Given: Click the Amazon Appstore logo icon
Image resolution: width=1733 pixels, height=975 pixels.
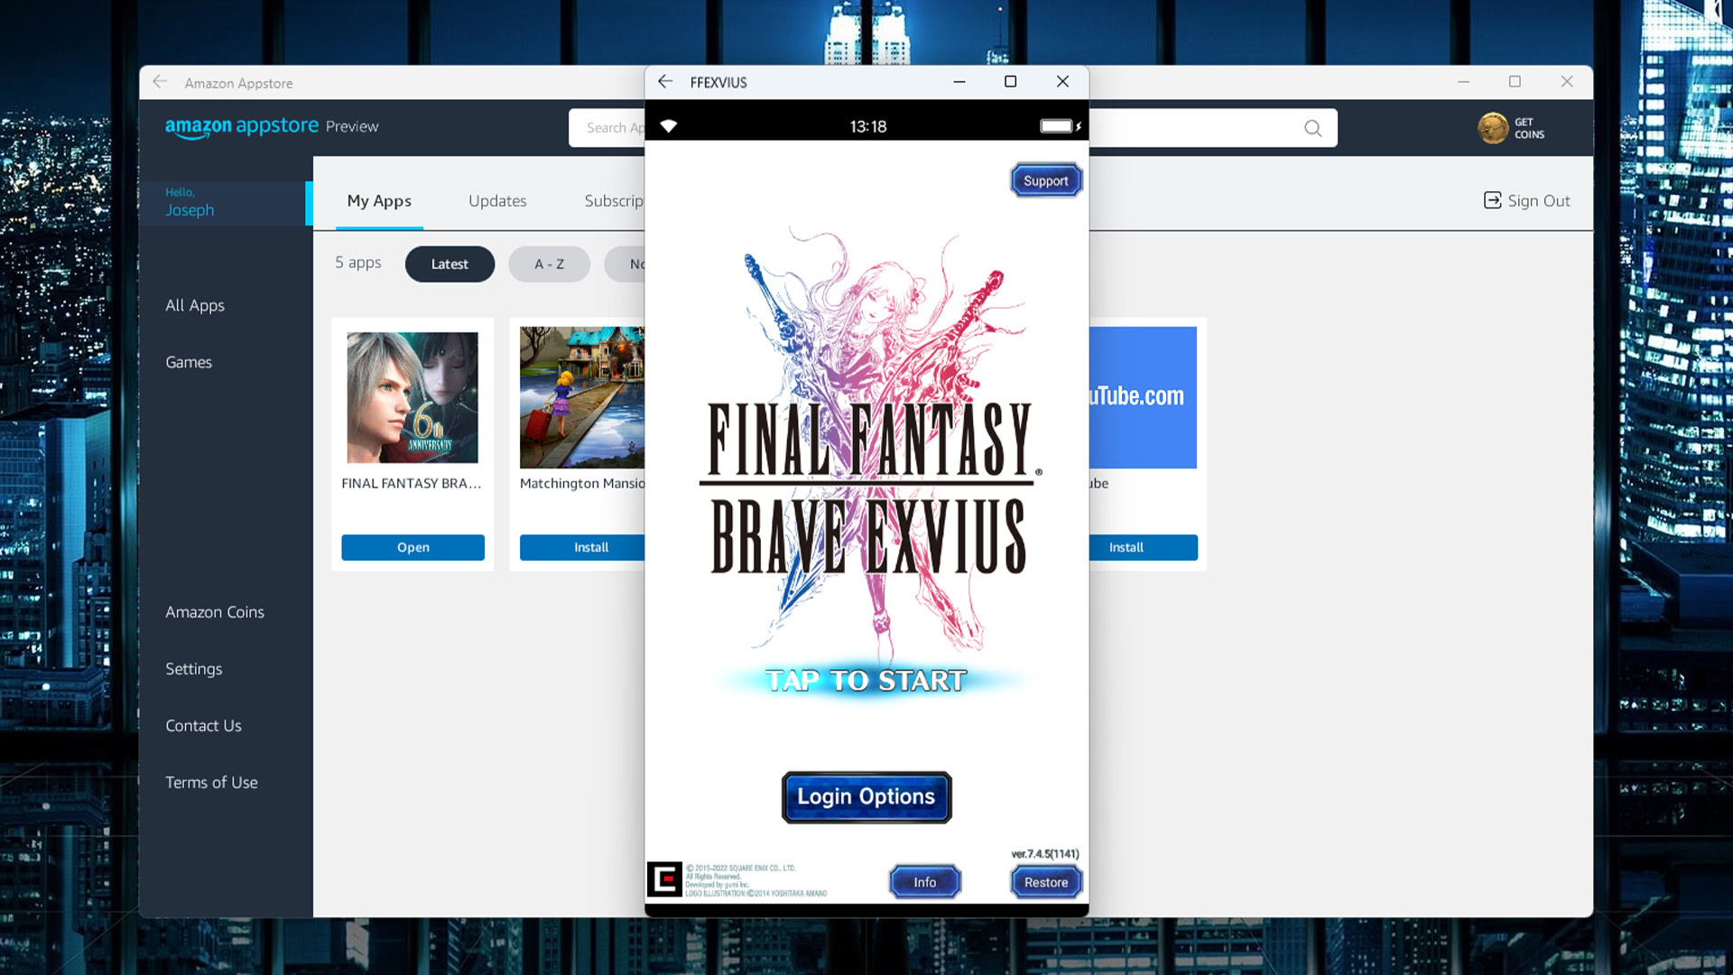Looking at the screenshot, I should point(243,127).
